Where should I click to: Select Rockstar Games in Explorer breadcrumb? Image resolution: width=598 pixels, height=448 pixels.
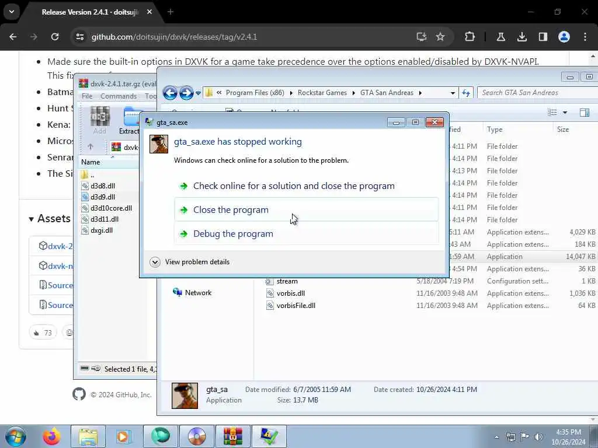[x=322, y=93]
